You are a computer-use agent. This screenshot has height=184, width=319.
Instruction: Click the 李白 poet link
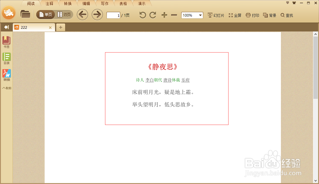point(149,80)
